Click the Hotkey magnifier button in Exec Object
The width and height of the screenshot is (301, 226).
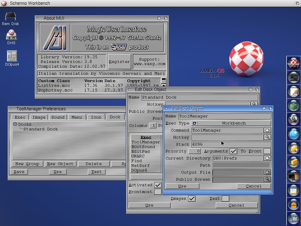click(267, 137)
